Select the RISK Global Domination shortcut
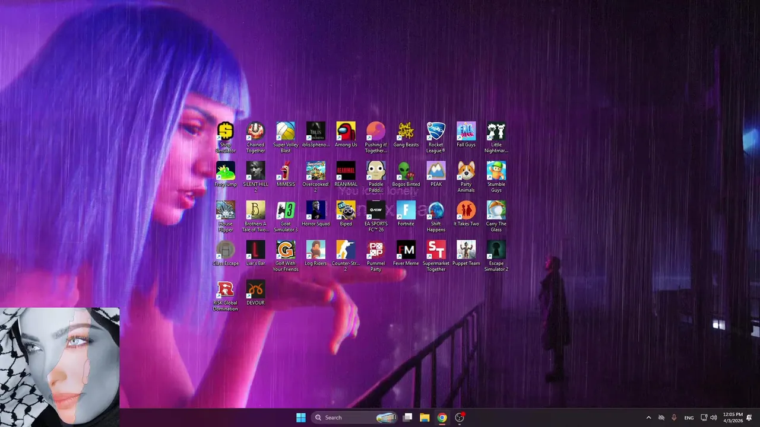Viewport: 760px width, 427px height. pos(226,296)
